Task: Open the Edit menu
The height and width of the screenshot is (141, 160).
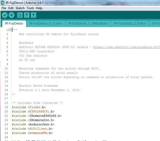Action: tap(11, 8)
